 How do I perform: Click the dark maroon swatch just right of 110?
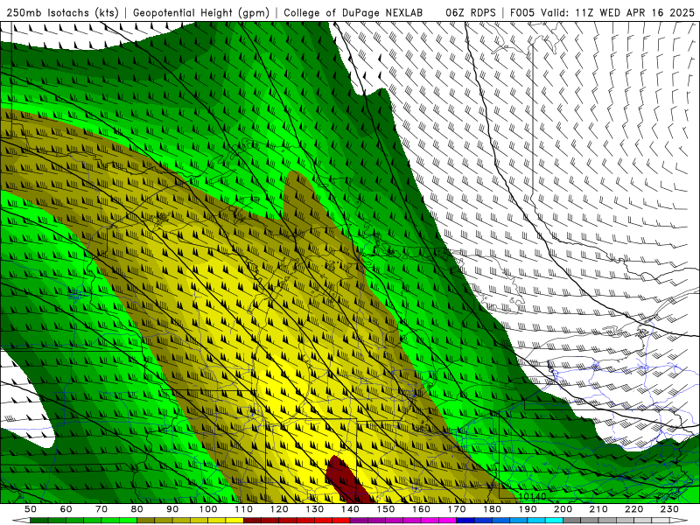tap(252, 521)
